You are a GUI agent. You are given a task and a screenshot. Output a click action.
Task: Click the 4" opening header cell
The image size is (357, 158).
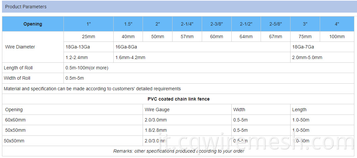(337, 24)
